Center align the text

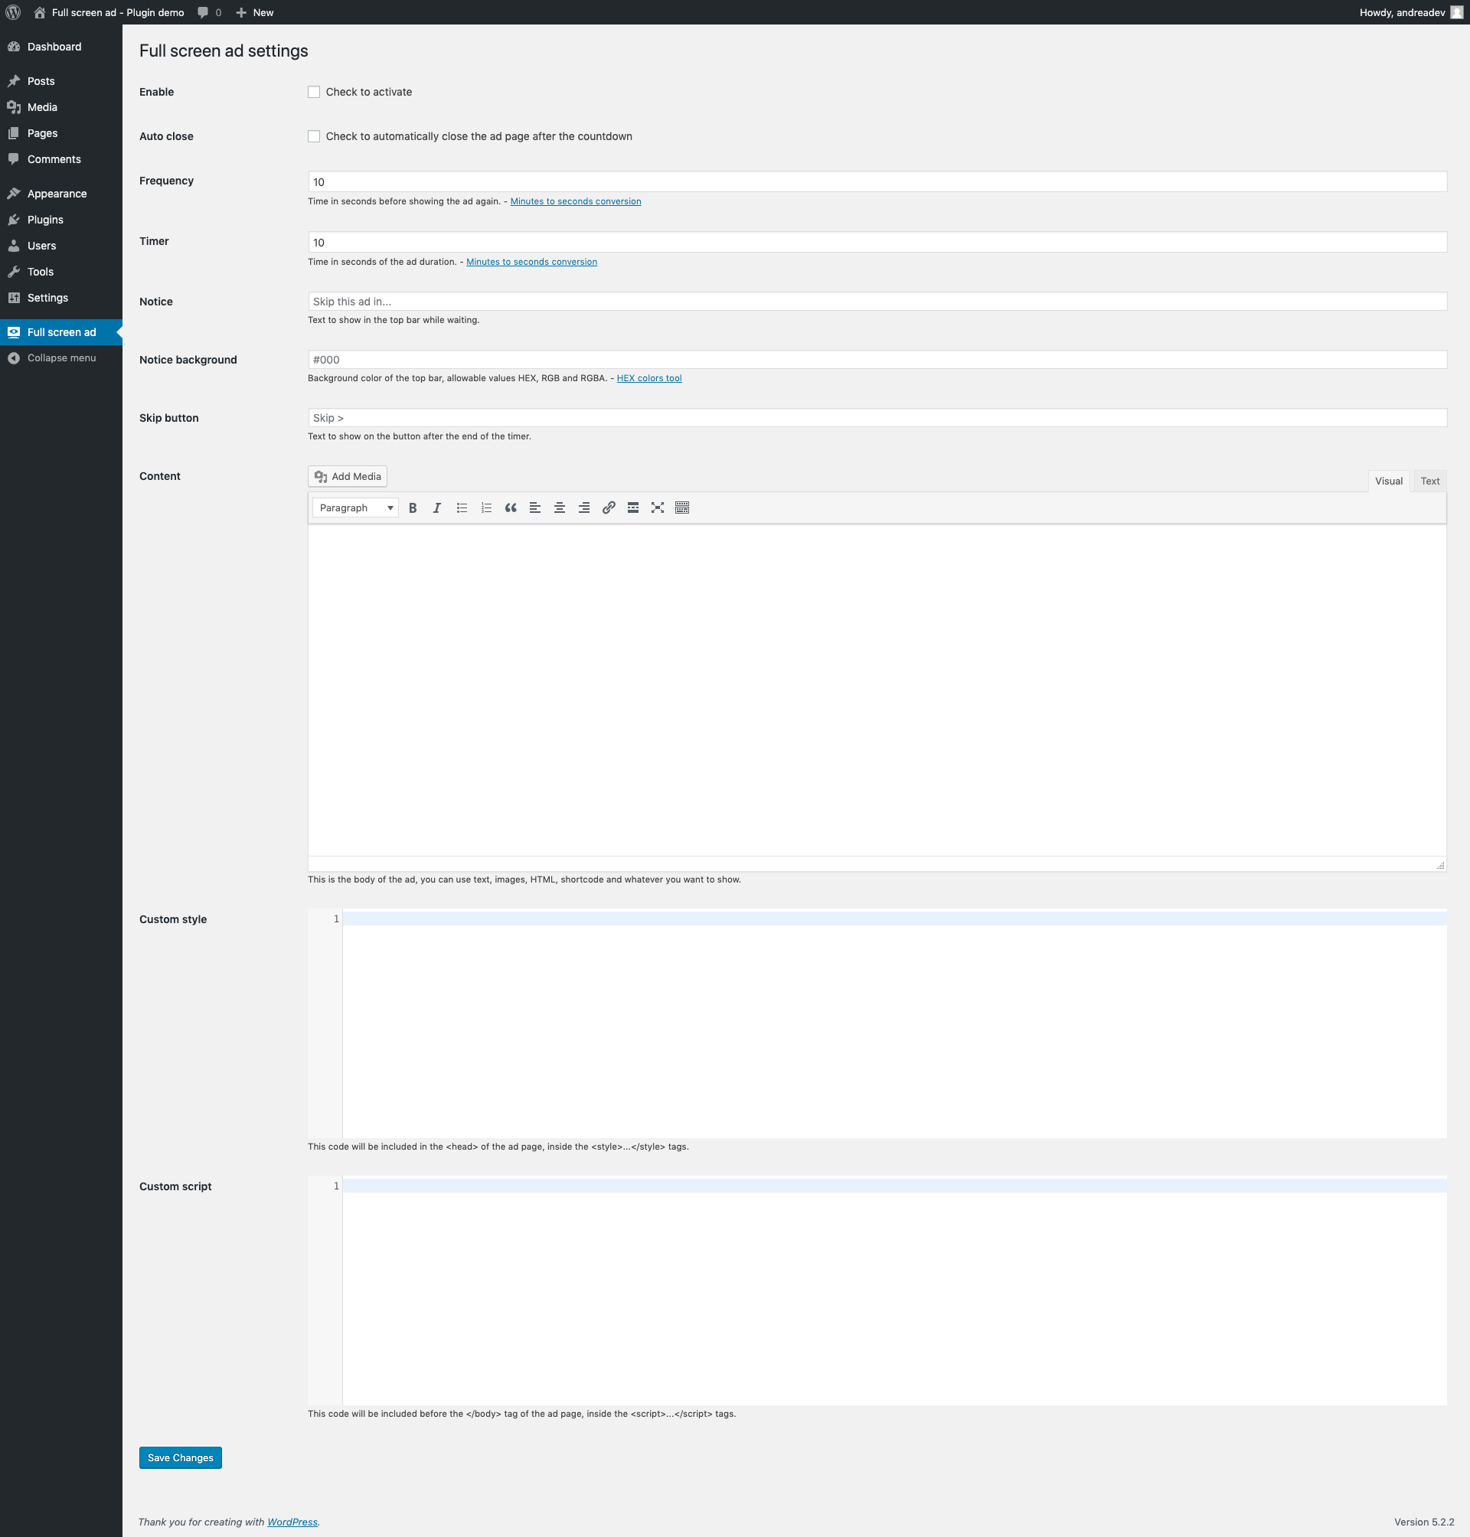(560, 507)
